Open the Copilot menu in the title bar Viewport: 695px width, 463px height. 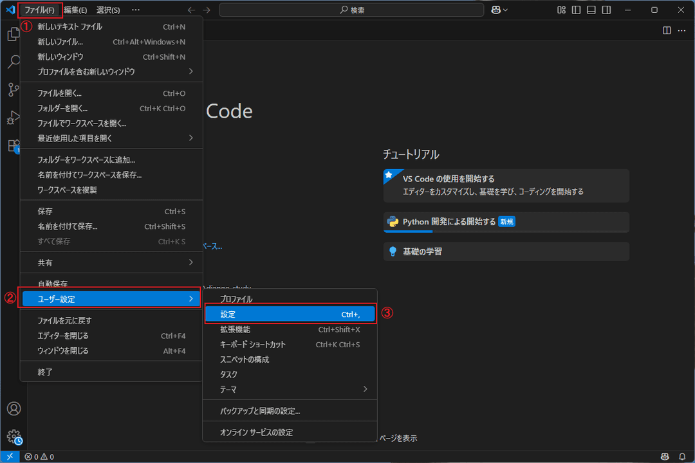click(499, 10)
